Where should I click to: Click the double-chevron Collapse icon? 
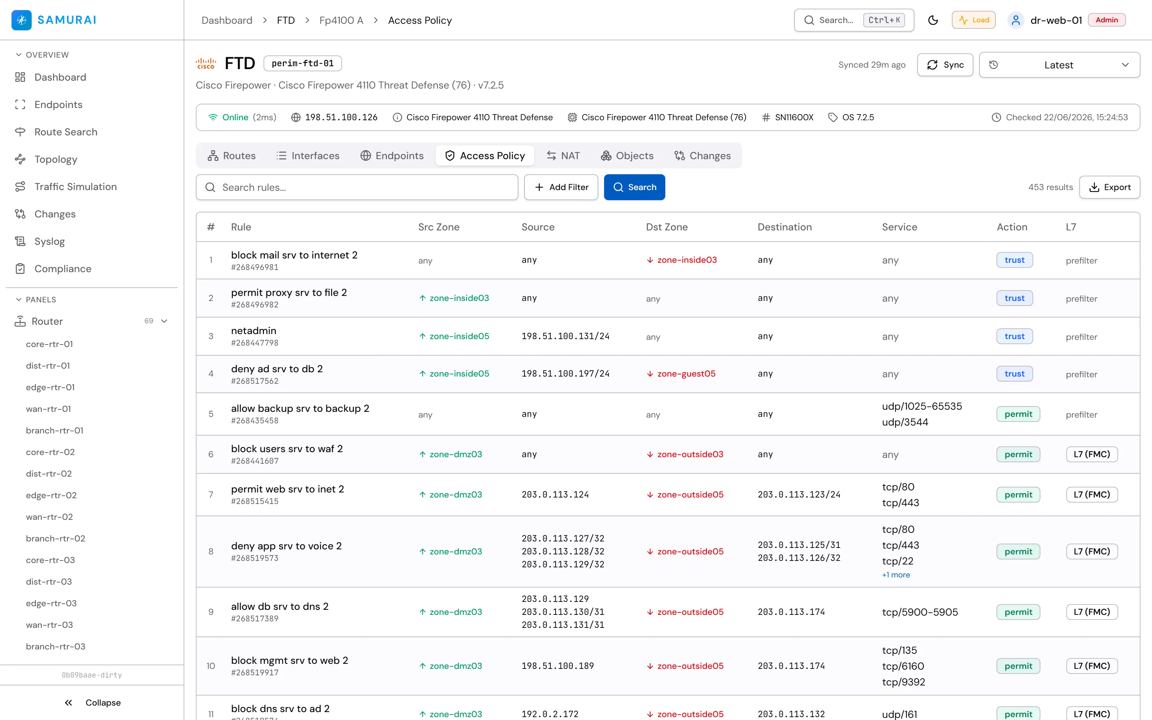point(68,703)
